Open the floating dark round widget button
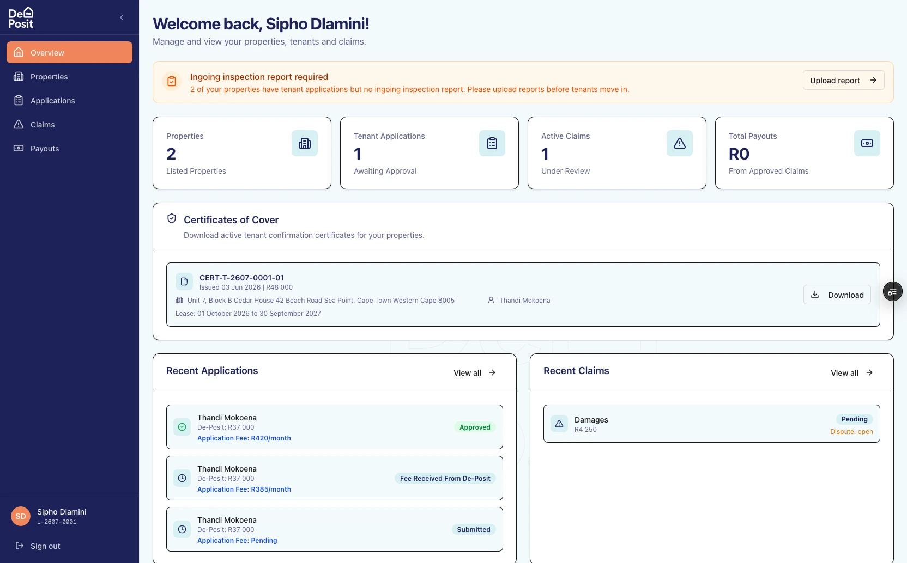The image size is (907, 563). coord(892,292)
